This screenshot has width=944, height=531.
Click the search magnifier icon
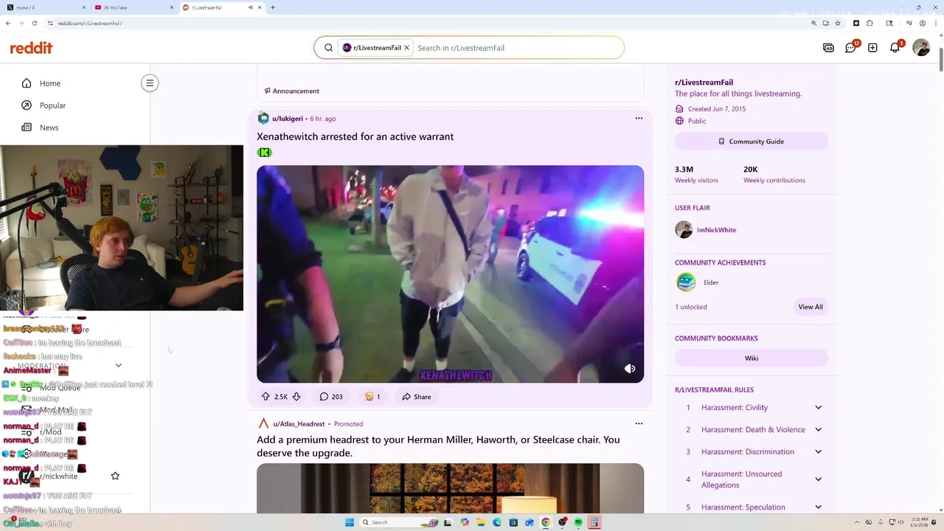(x=329, y=48)
